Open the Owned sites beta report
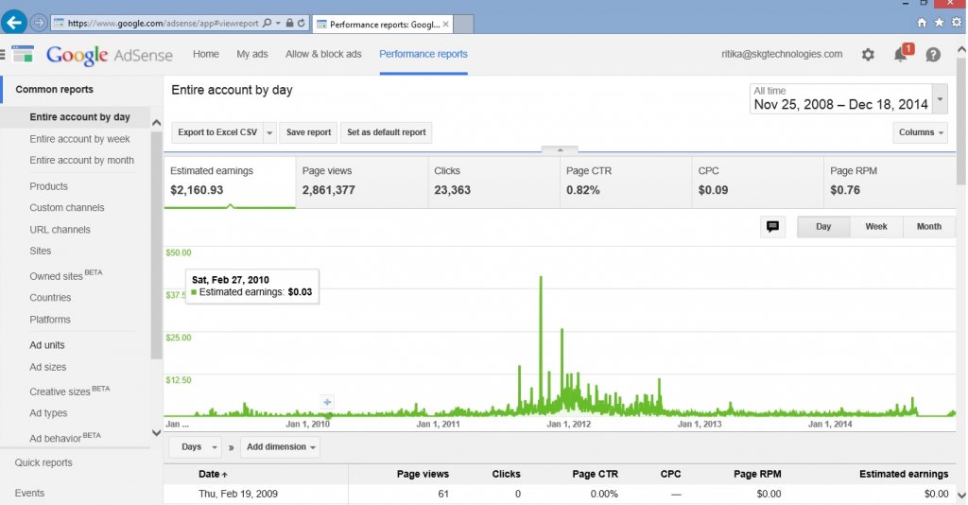Viewport: 968px width, 505px height. coord(65,275)
